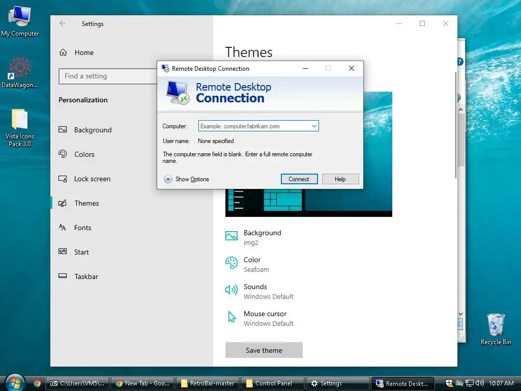Click the theme Color palette icon
The width and height of the screenshot is (521, 391).
coord(231,263)
